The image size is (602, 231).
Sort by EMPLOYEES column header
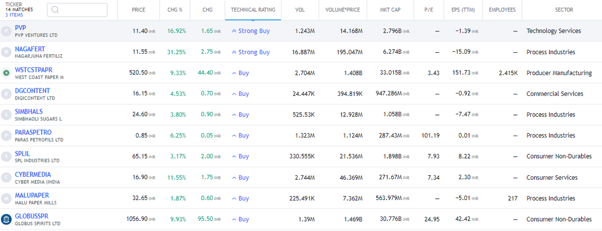tap(502, 10)
